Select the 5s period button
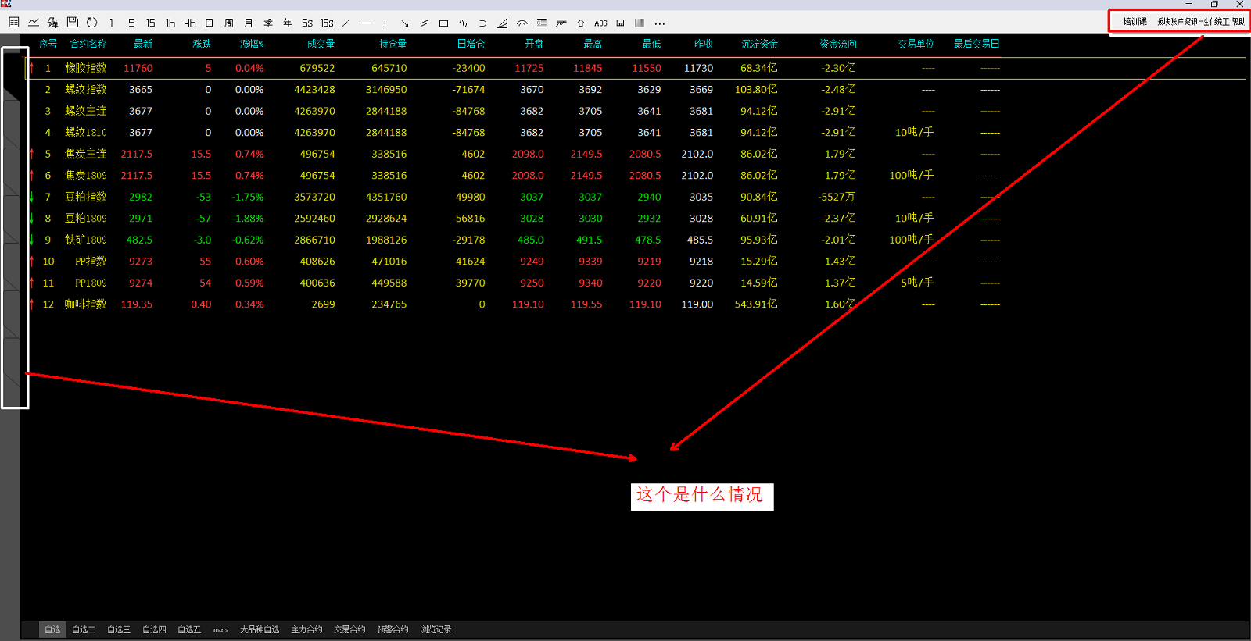This screenshot has width=1251, height=641. [x=307, y=23]
